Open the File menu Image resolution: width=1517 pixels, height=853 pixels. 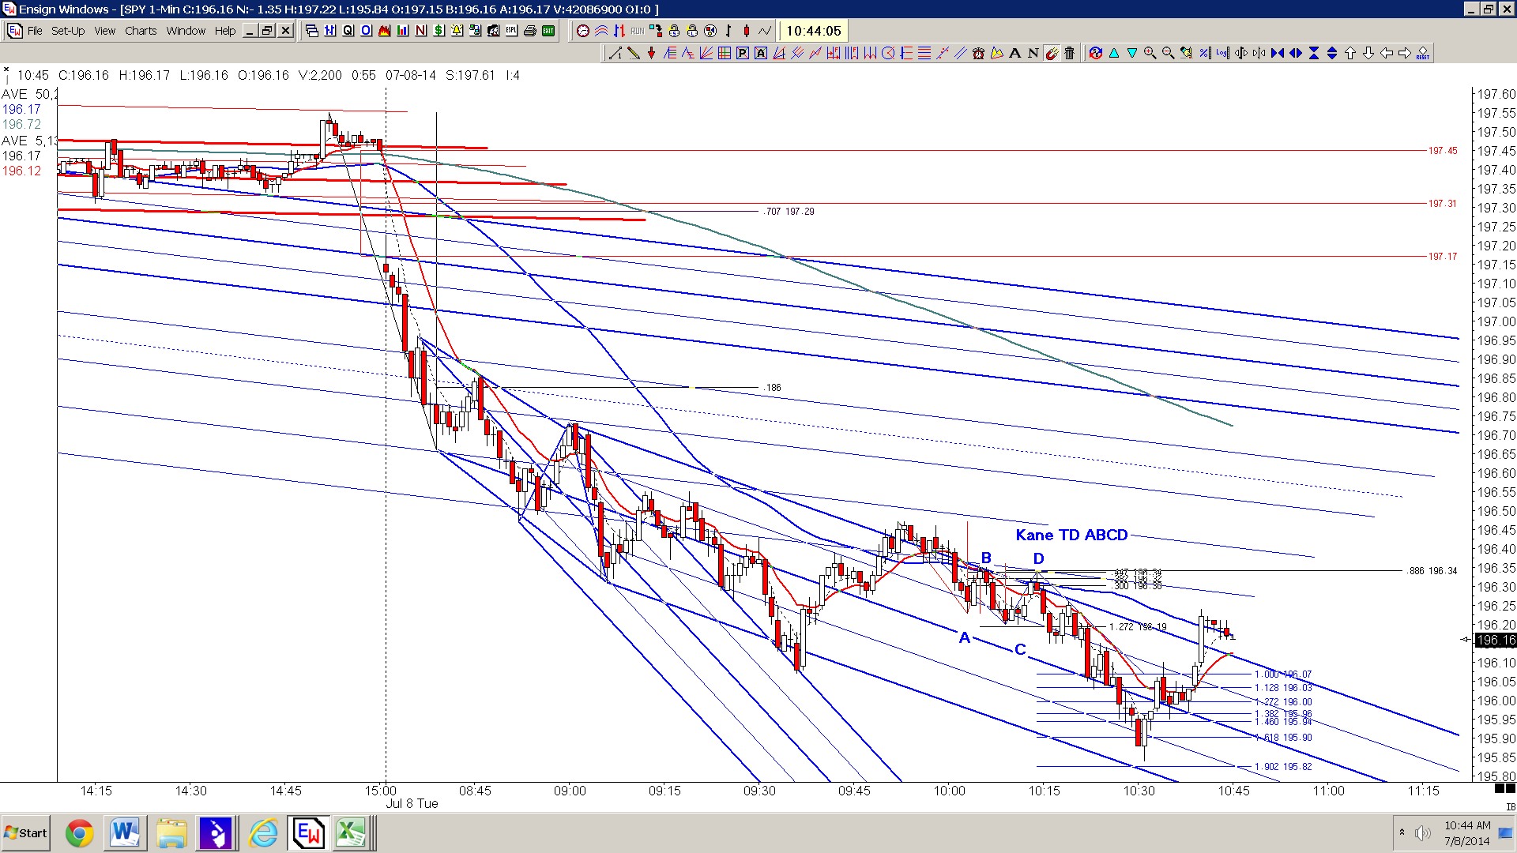[x=35, y=31]
